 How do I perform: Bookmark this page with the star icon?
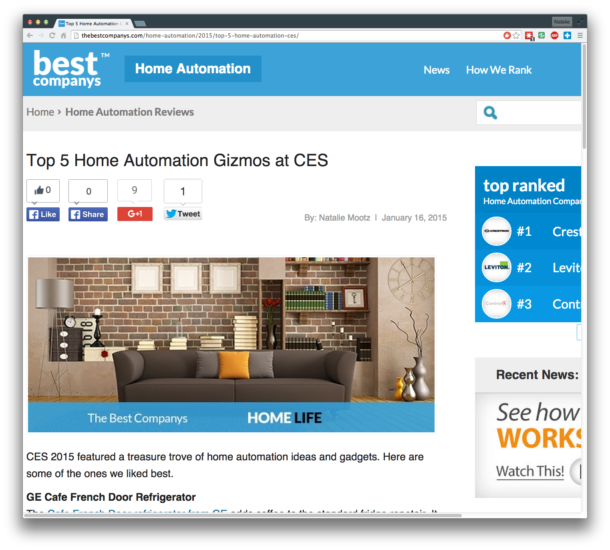click(516, 35)
